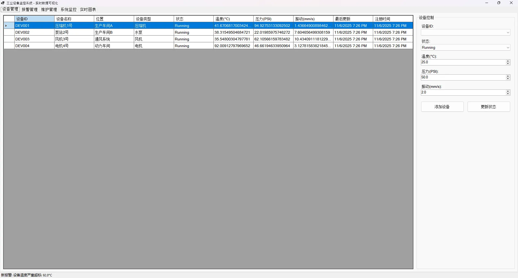Focus the 压力(PSI) input field showing 50.0
The width and height of the screenshot is (518, 278).
point(463,77)
